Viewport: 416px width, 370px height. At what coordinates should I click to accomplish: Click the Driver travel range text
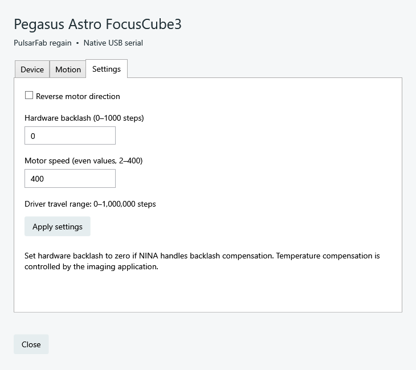pyautogui.click(x=90, y=204)
